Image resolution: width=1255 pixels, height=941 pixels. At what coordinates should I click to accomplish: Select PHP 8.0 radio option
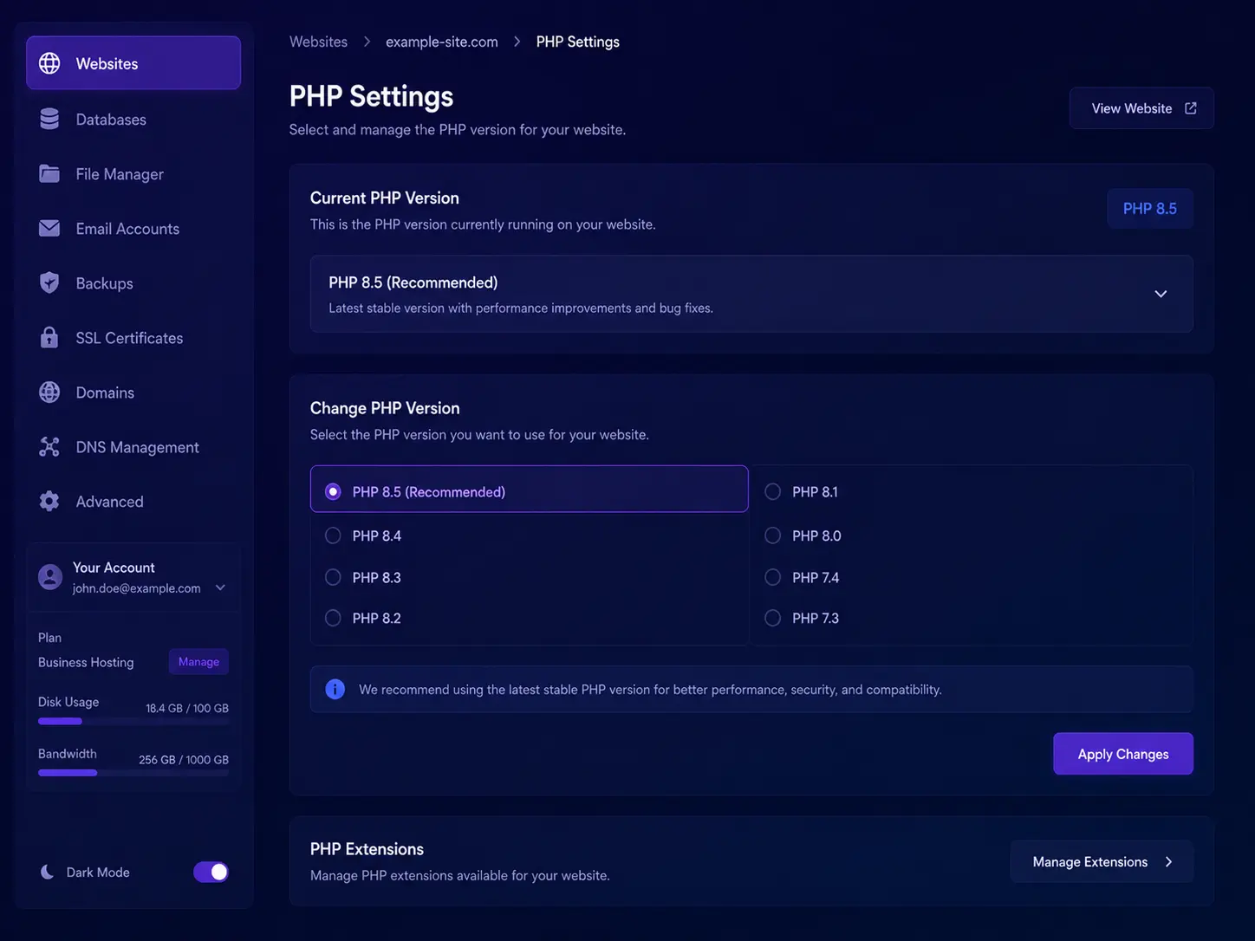(772, 535)
